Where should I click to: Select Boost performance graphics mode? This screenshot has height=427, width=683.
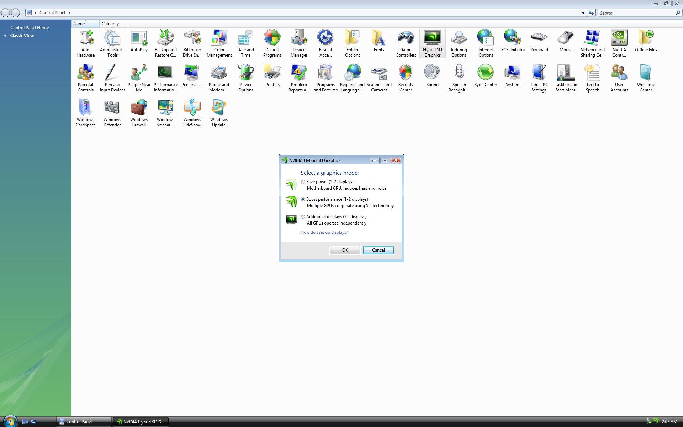tap(303, 199)
